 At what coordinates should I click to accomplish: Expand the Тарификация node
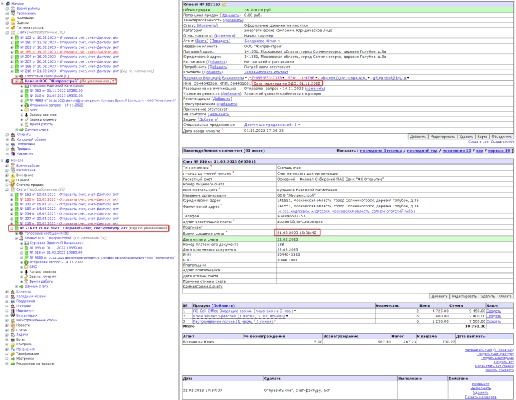pos(7,353)
